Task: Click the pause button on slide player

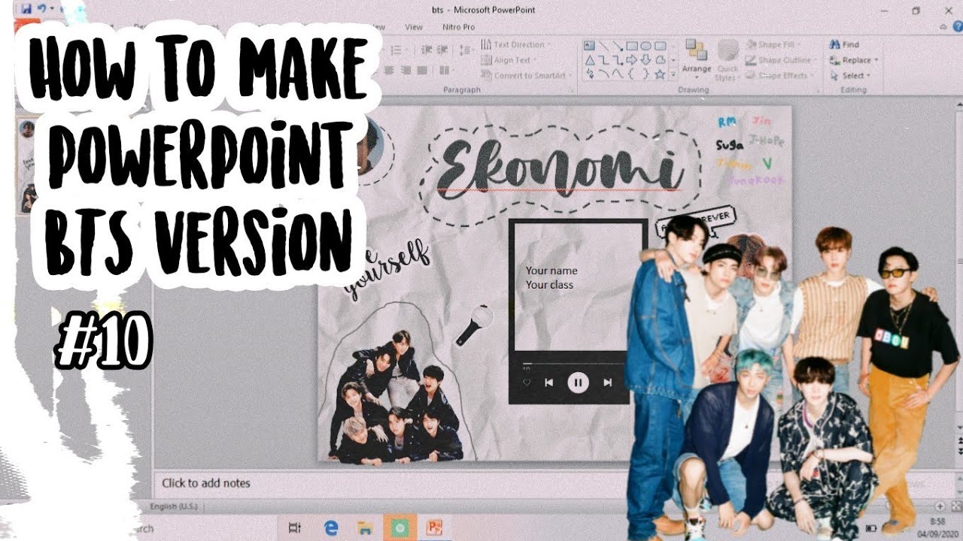Action: pyautogui.click(x=578, y=382)
